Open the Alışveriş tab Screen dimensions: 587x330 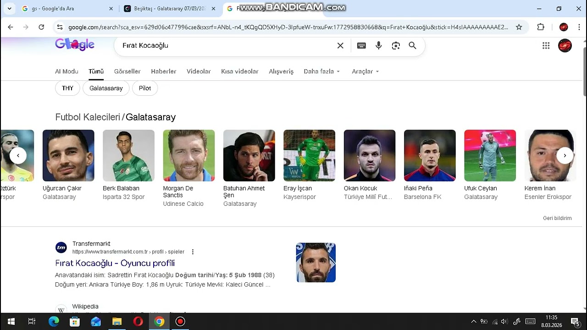click(x=281, y=71)
